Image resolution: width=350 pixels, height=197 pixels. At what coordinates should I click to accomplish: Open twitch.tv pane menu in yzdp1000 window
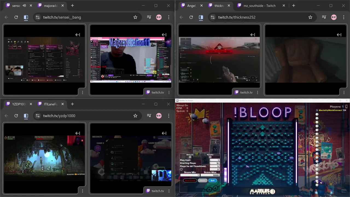point(169,191)
